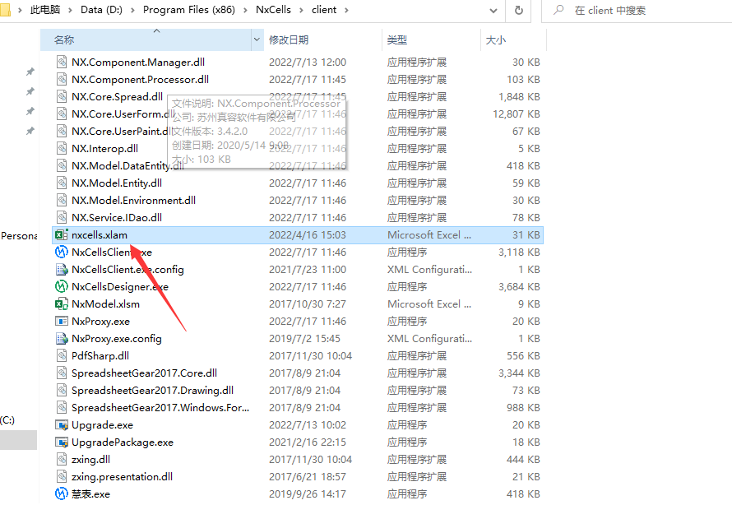Click the NxProxy.exe file icon

61,322
